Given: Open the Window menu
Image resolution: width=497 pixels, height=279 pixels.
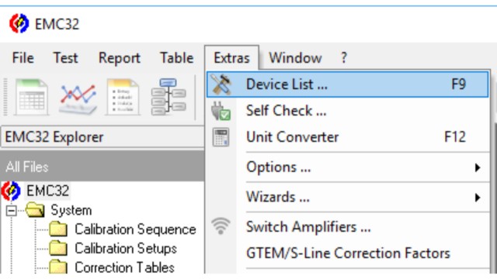Looking at the screenshot, I should [x=295, y=58].
